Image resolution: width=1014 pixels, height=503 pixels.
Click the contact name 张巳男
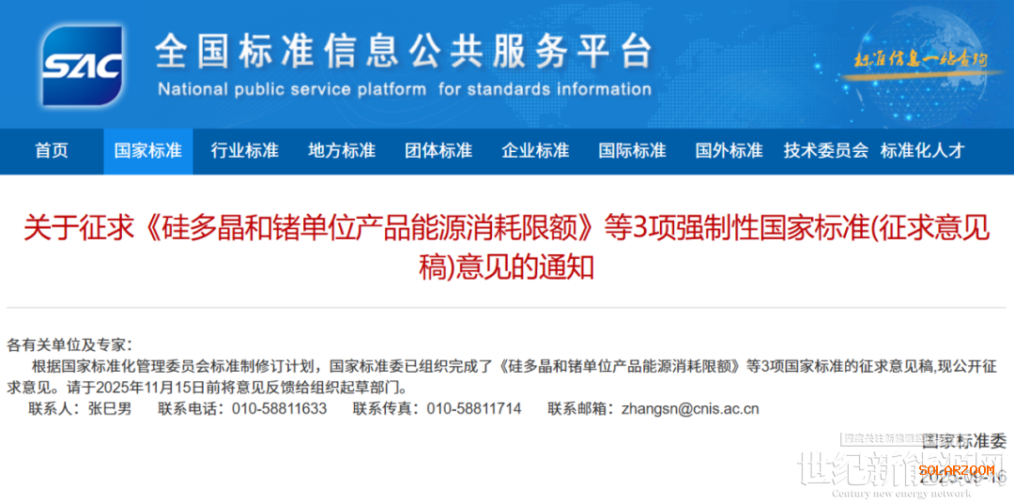(x=110, y=409)
